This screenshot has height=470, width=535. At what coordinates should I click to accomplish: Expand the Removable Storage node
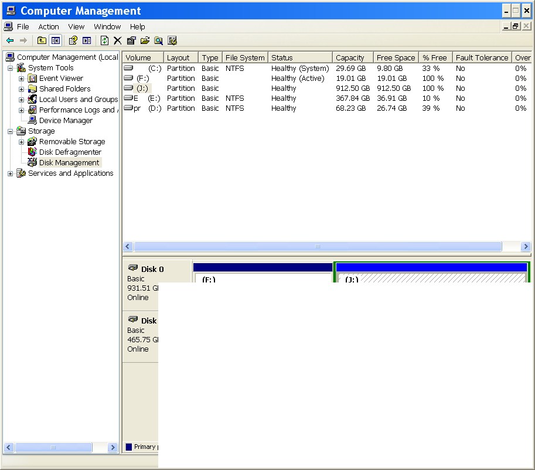coord(22,142)
